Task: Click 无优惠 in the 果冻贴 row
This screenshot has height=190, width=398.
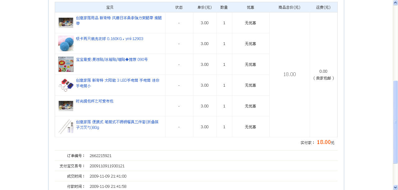Action: click(250, 65)
